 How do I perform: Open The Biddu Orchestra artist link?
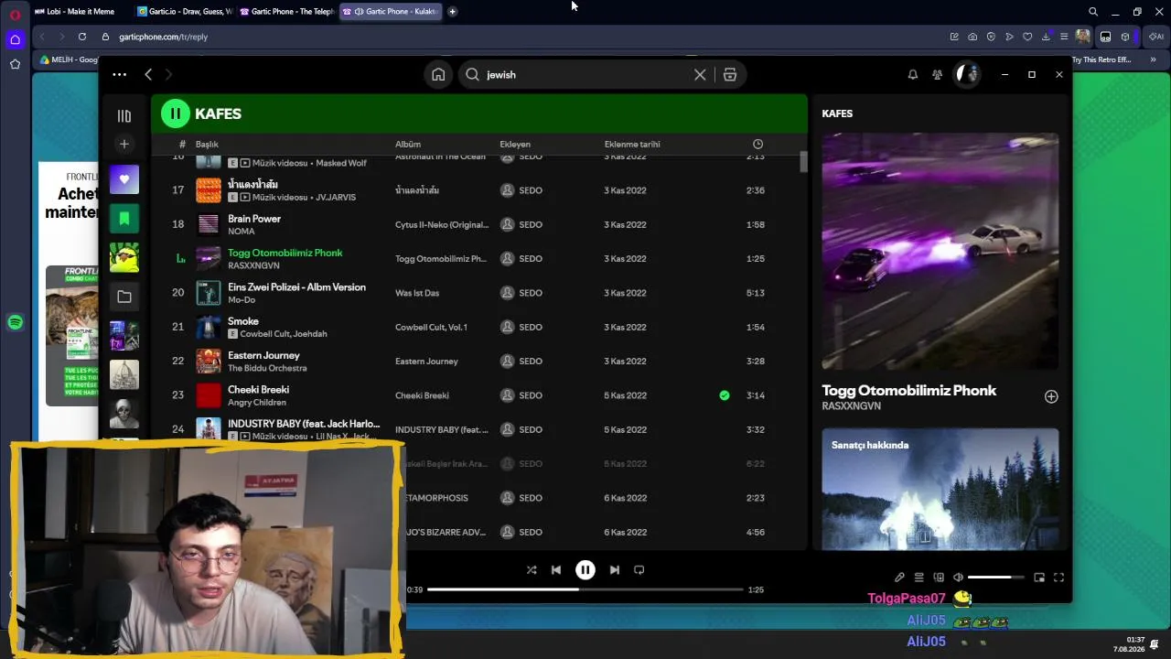[x=267, y=368]
